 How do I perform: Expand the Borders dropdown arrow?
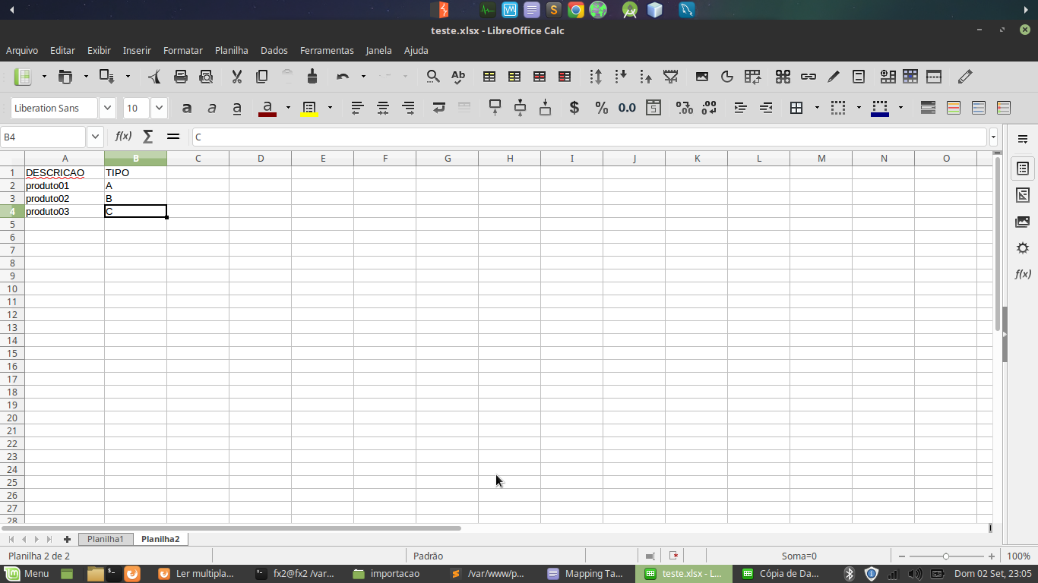click(x=817, y=108)
